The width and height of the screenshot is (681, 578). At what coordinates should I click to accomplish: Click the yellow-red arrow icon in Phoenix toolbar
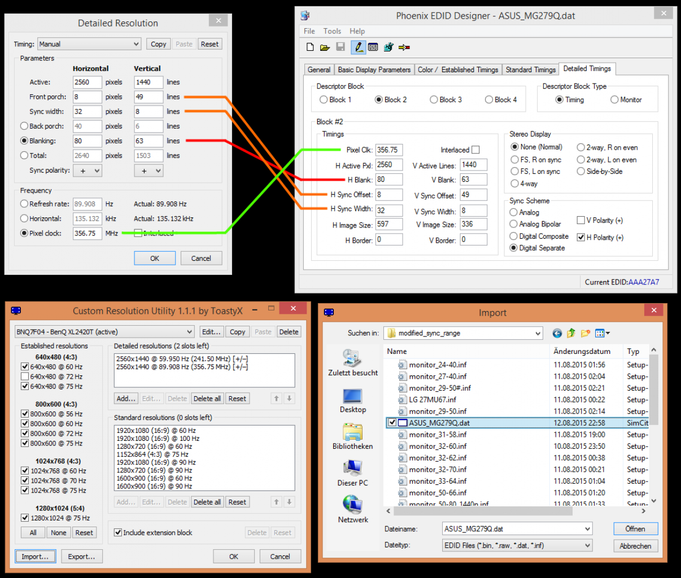click(404, 47)
